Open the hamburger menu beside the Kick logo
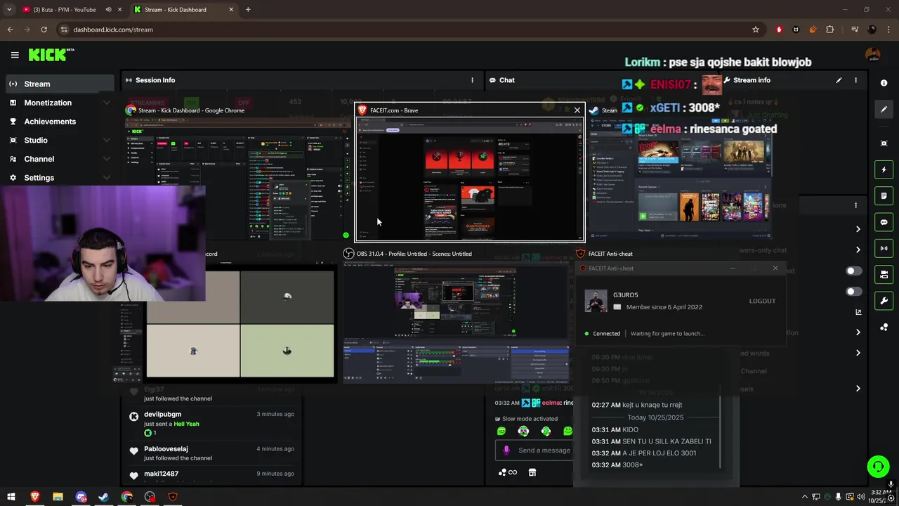 pyautogui.click(x=15, y=55)
